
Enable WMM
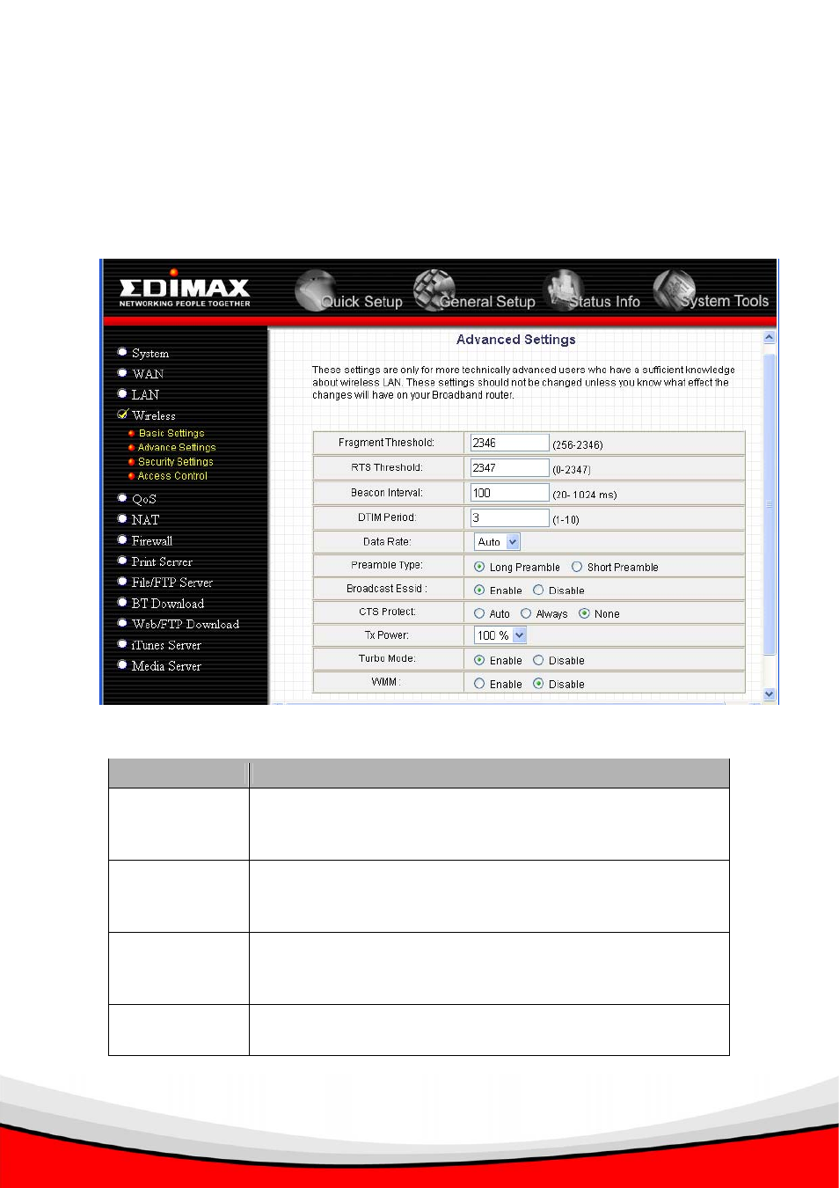(479, 684)
